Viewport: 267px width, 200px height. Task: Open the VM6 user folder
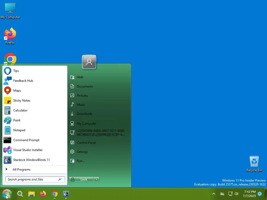pyautogui.click(x=100, y=77)
